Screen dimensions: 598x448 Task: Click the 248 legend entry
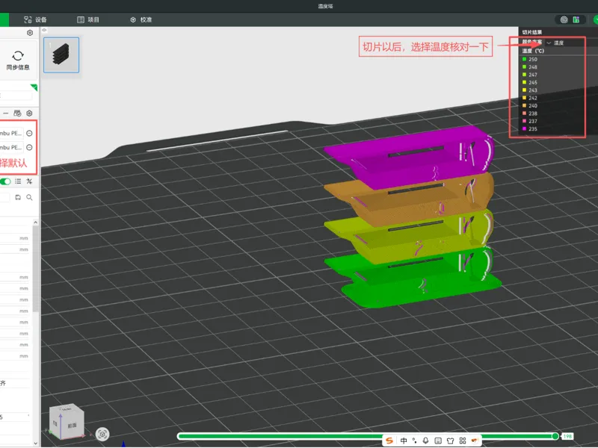coord(530,67)
